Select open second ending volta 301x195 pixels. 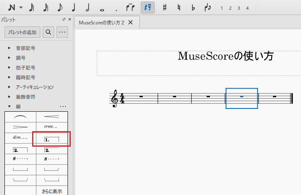(52, 149)
